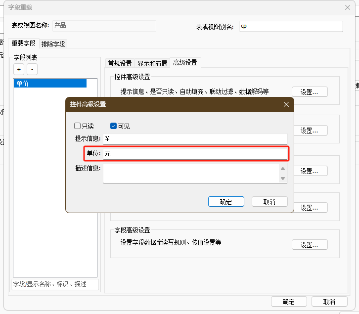Click into the 单位 input field

click(x=195, y=154)
